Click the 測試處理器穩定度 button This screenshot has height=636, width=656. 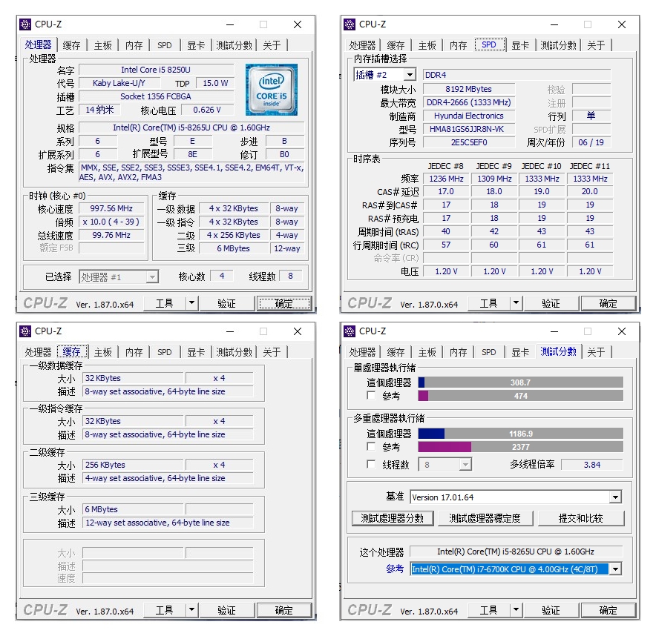tap(485, 519)
